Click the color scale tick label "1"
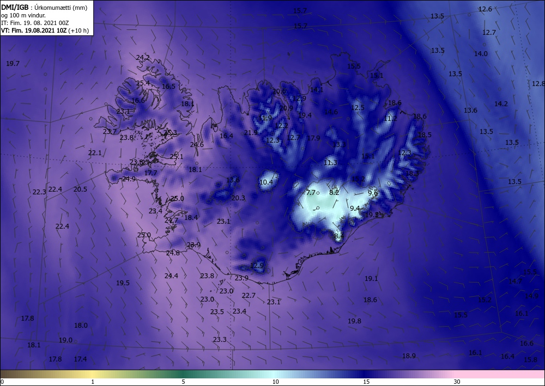Image resolution: width=545 pixels, height=386 pixels. 93,382
